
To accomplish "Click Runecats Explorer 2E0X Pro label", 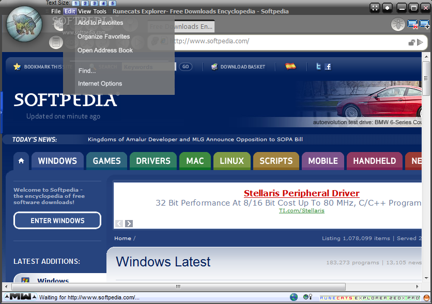I will click(370, 298).
